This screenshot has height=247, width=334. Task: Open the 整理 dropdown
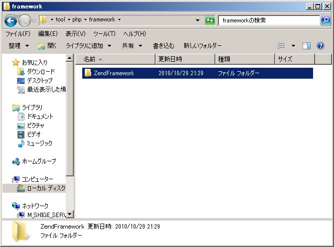[x=19, y=46]
